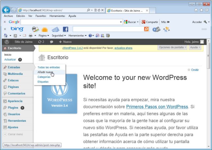Expand Opciones de pantalla panel
This screenshot has width=212, height=150.
[173, 48]
